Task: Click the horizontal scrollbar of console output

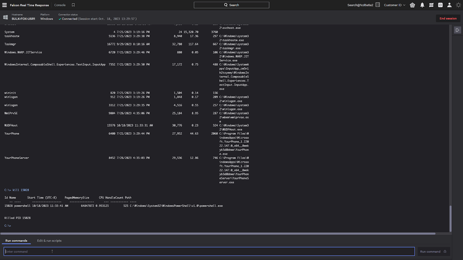Action: 218,233
